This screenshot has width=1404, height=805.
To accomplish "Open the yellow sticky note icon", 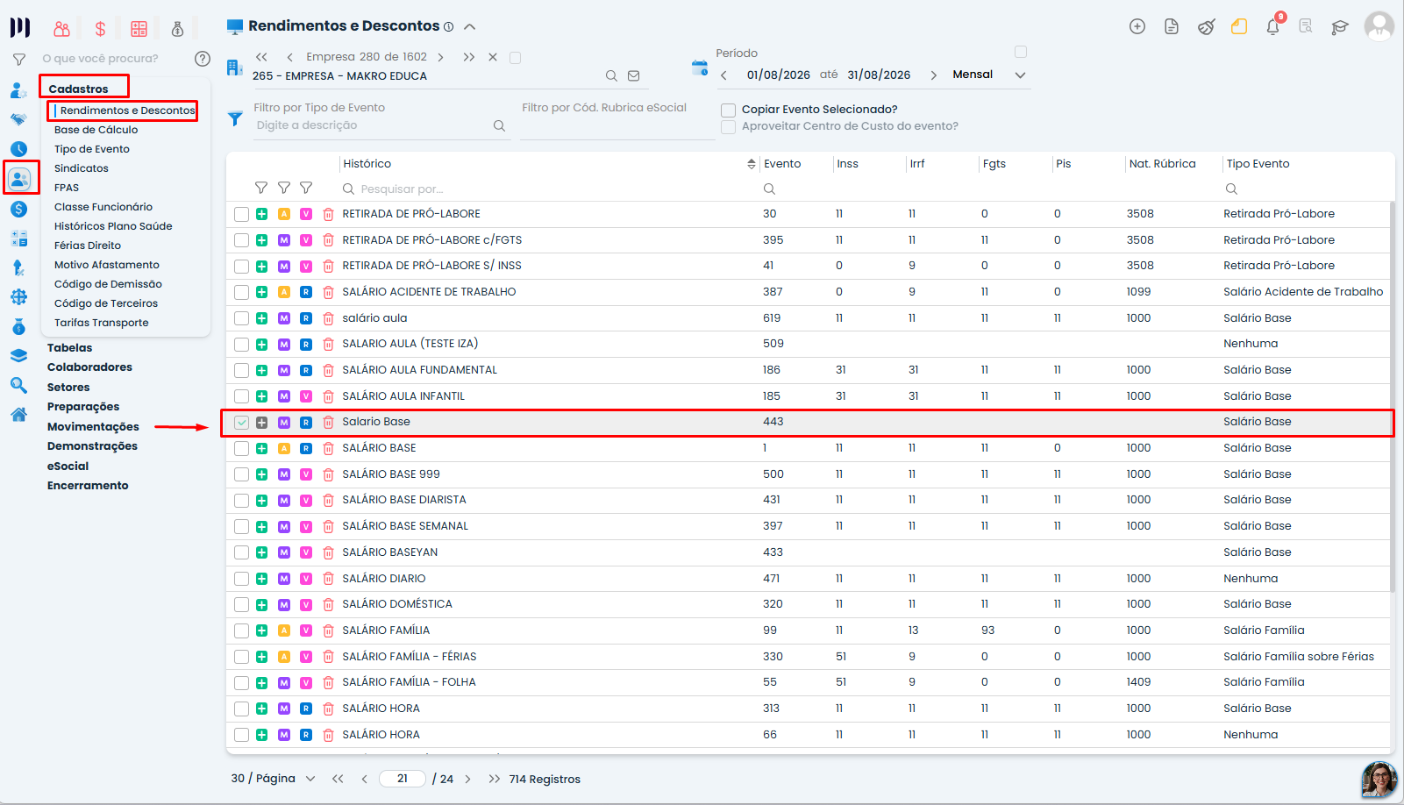I will pos(1239,26).
